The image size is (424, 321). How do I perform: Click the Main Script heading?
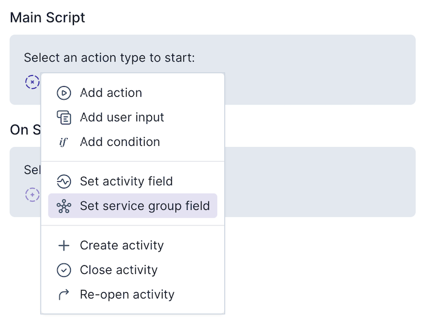tap(48, 17)
